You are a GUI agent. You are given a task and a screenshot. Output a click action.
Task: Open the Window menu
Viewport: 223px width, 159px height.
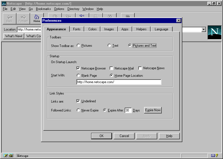[x=88, y=9]
